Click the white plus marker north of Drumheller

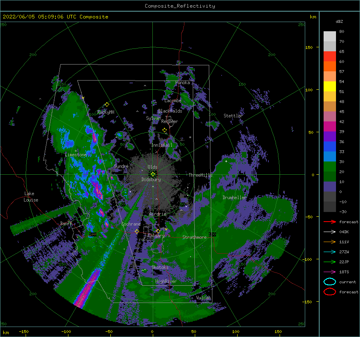tap(226, 161)
